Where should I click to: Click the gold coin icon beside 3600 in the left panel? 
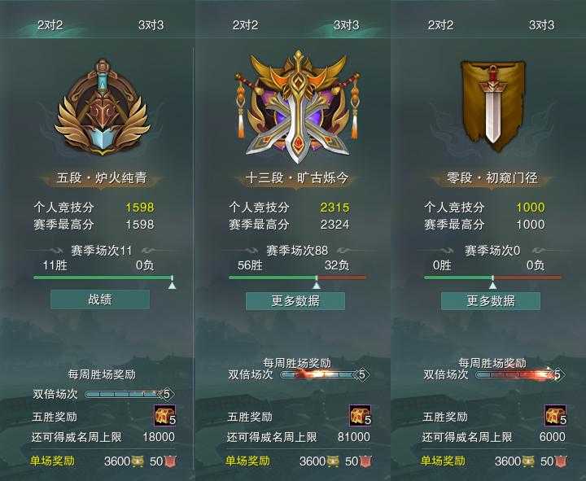point(138,461)
